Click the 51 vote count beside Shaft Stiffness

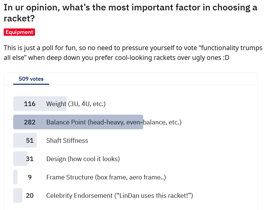click(x=30, y=141)
